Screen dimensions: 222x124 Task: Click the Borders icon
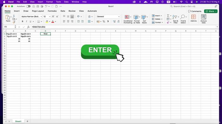pos(38,21)
